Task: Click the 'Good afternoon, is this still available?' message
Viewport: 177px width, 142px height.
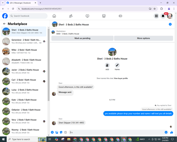Action: 75,87
